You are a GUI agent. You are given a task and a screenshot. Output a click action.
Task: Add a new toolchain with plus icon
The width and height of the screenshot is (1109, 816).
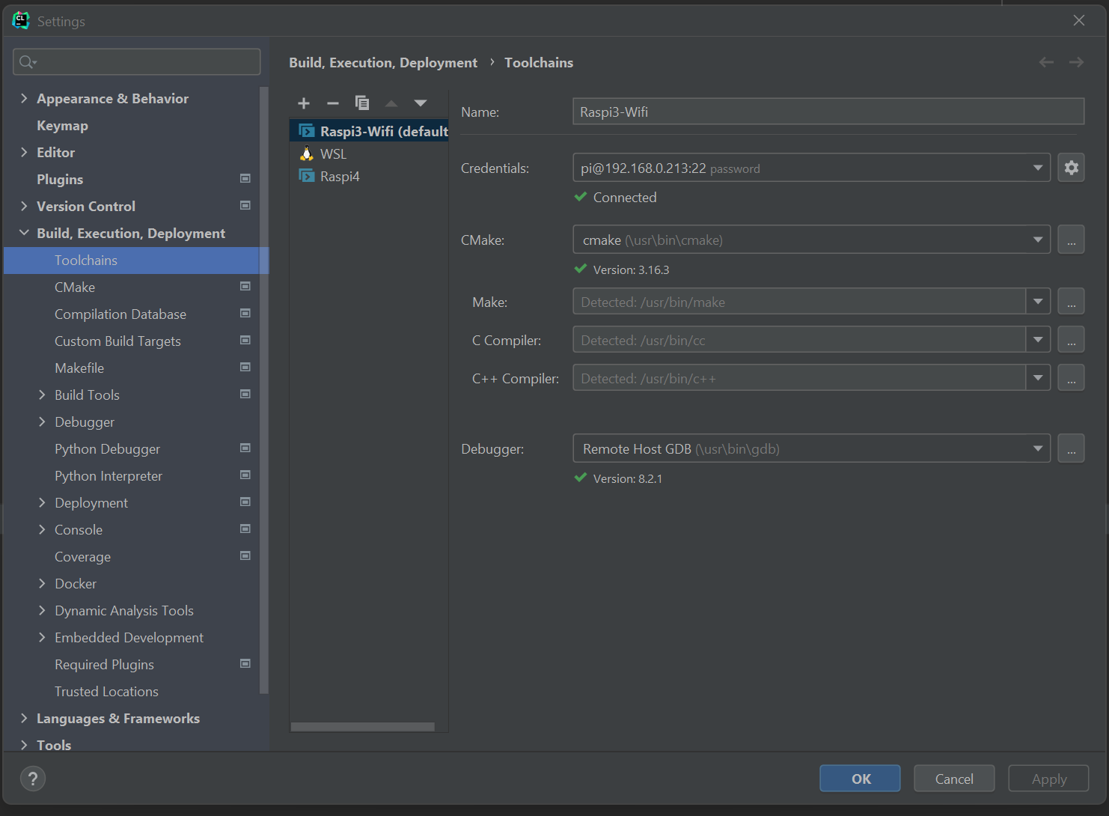point(304,103)
